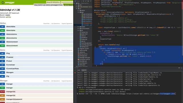The image size is (183, 103).
Task: Click the POST badge of /manager
Action: [x=3, y=88]
